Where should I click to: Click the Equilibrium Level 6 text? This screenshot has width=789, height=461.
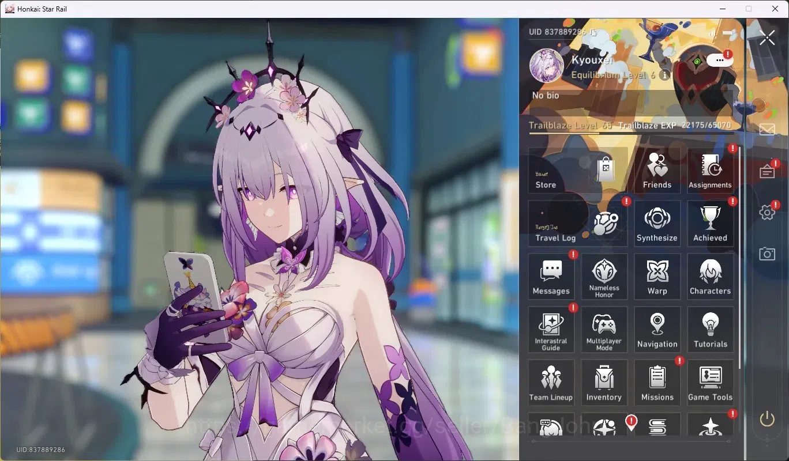[x=613, y=75]
